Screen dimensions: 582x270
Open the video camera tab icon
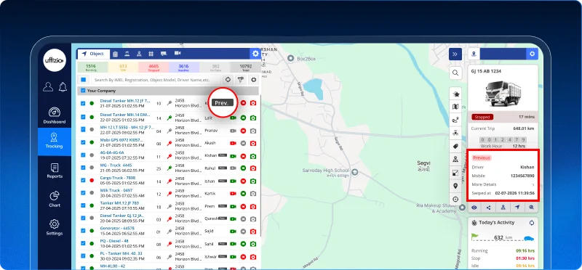click(x=178, y=53)
